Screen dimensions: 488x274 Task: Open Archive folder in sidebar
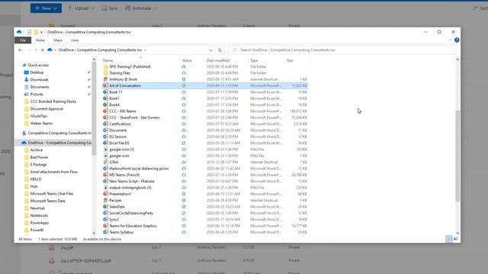point(36,150)
